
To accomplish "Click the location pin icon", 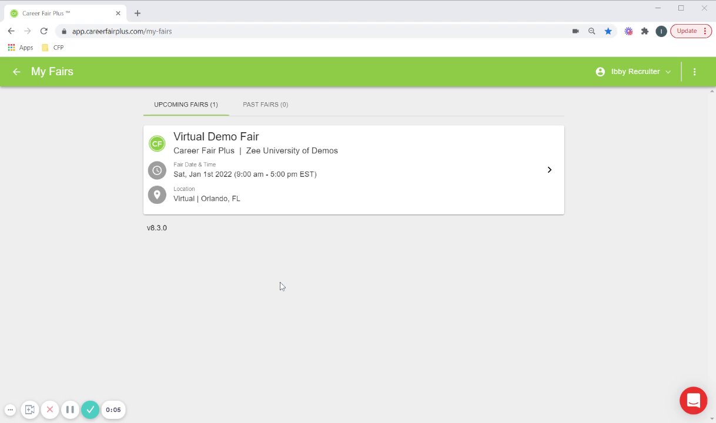I will [157, 194].
